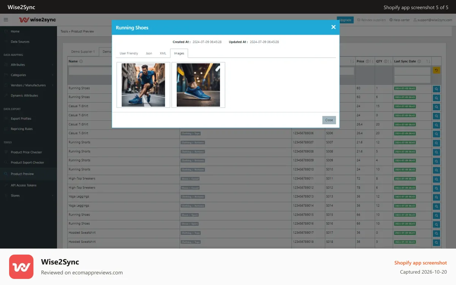Screen dimensions: 456x285
Task: Open preview icon for SKU S010 row
Action: [437, 170]
